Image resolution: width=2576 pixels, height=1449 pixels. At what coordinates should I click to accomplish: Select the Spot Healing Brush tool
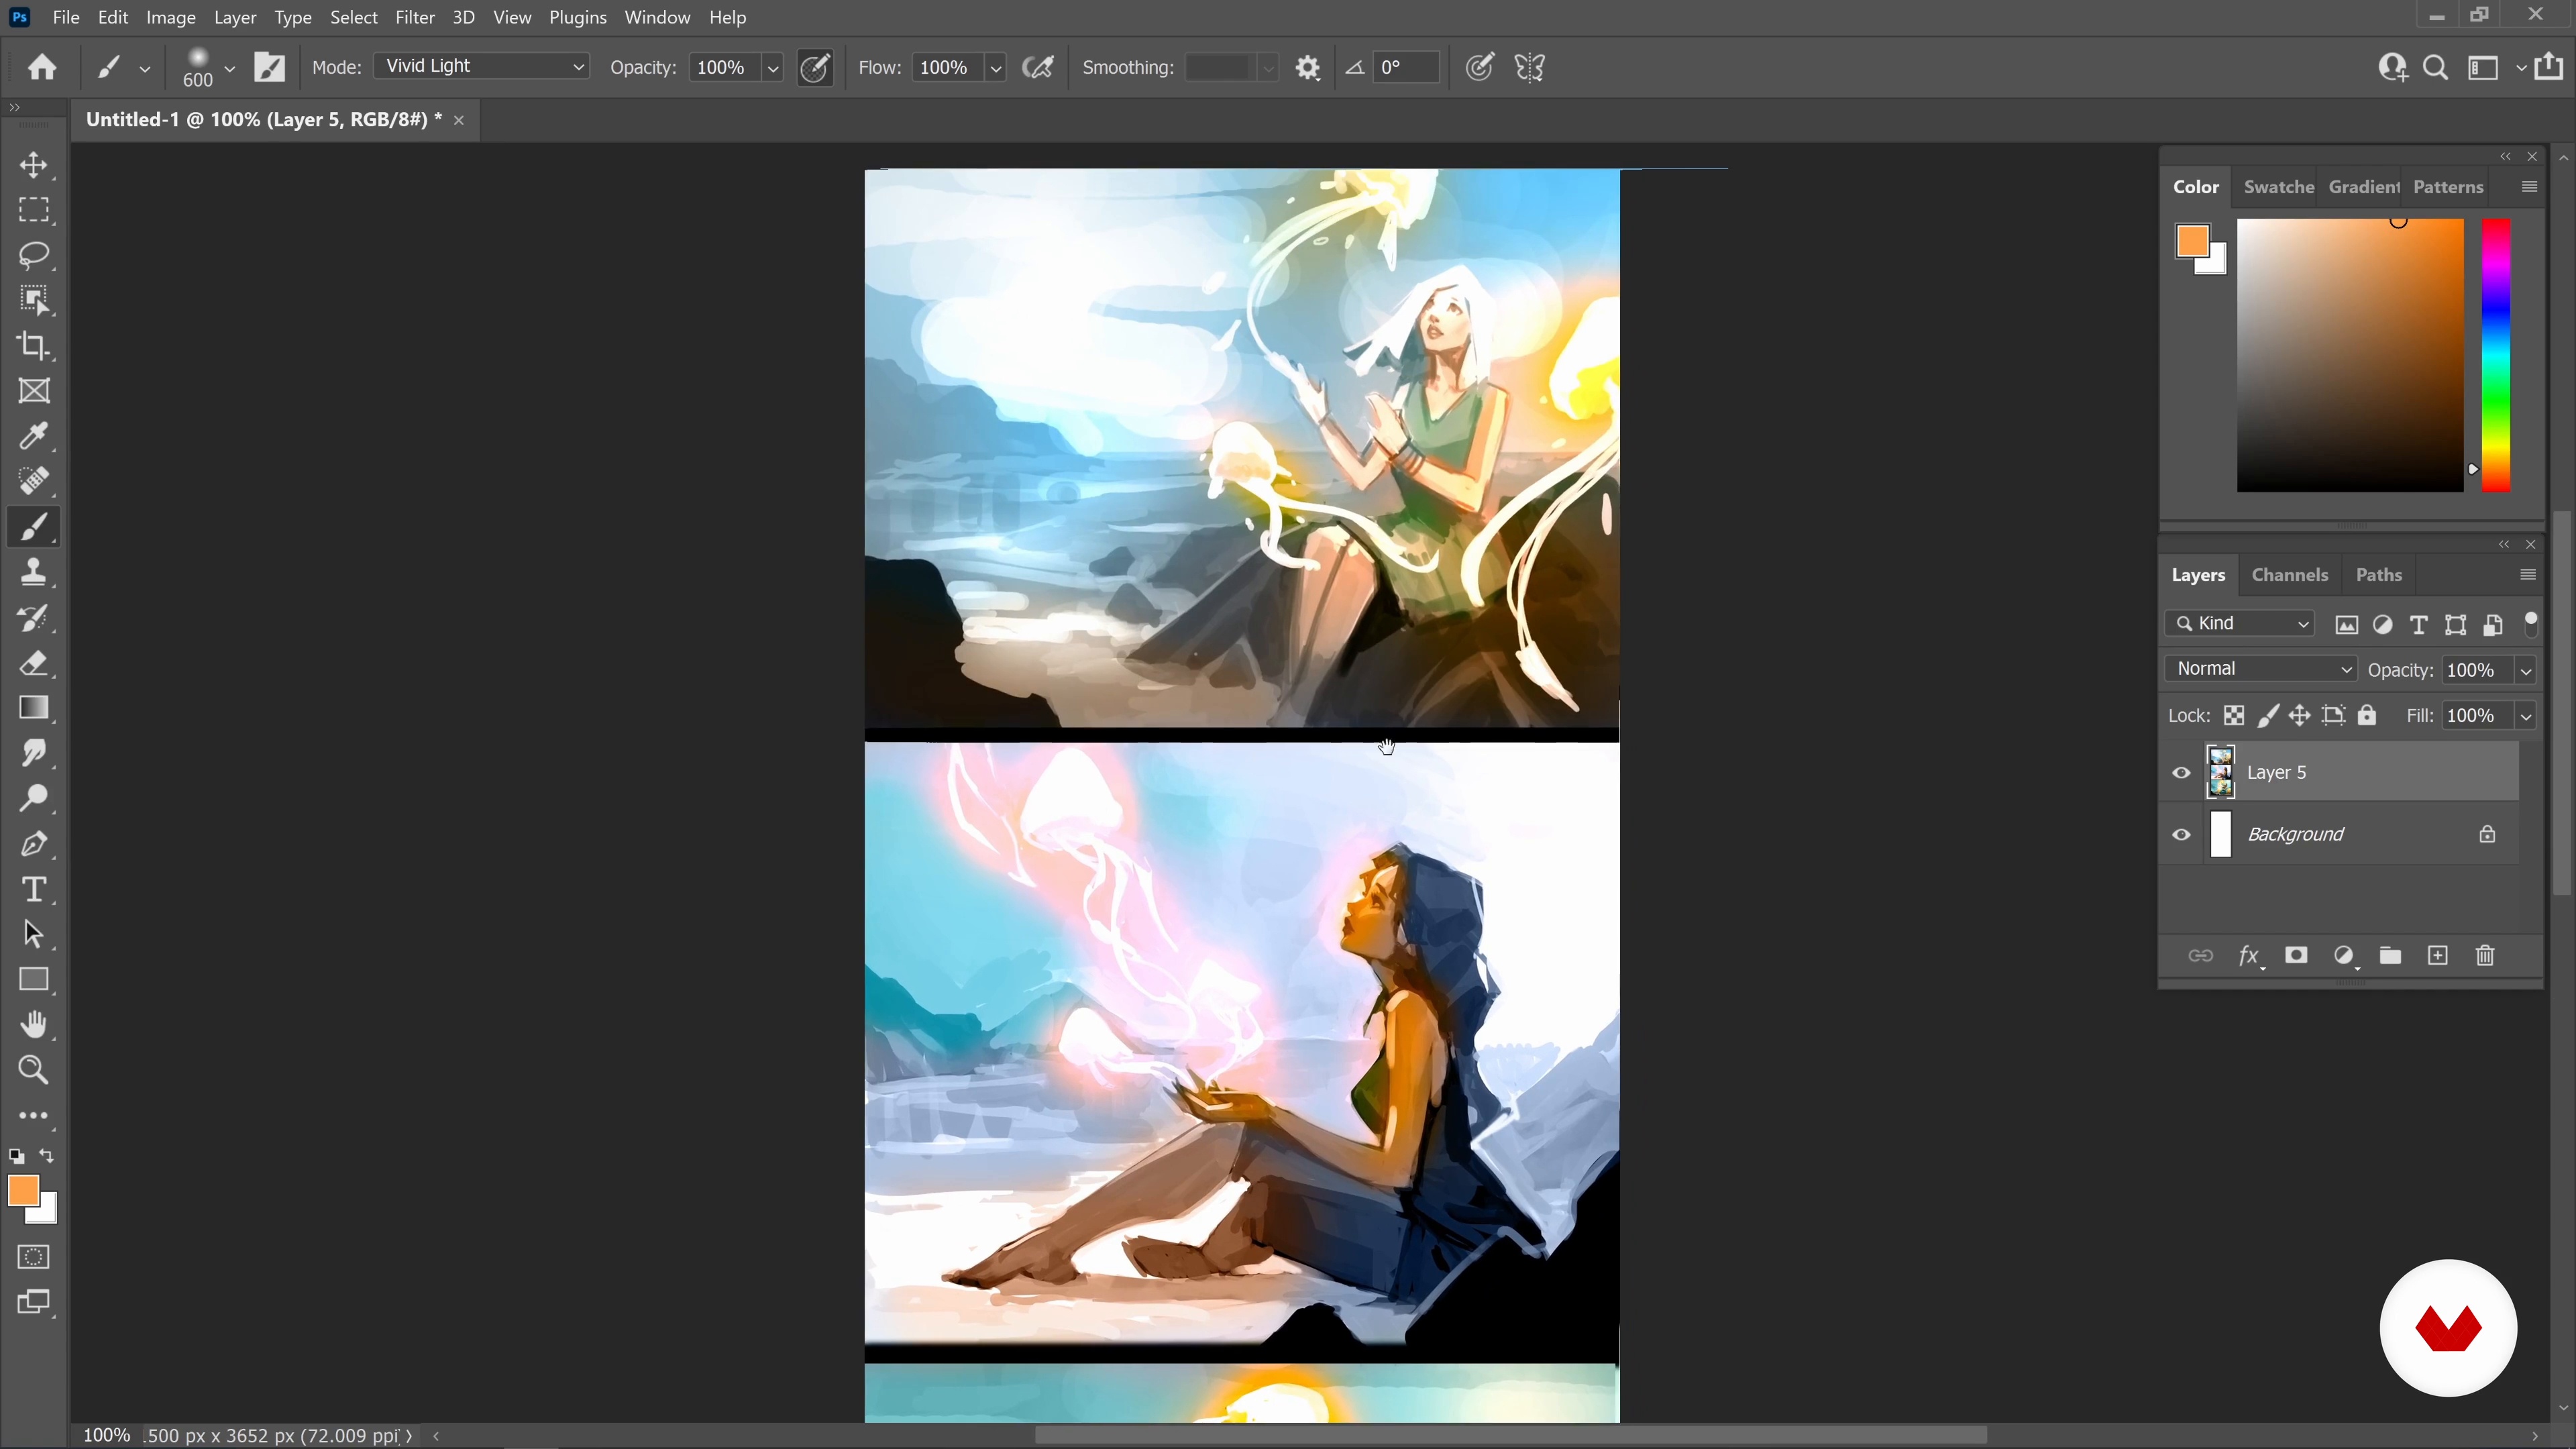tap(34, 481)
